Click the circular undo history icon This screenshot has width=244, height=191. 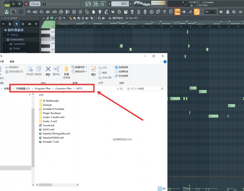tap(119, 12)
